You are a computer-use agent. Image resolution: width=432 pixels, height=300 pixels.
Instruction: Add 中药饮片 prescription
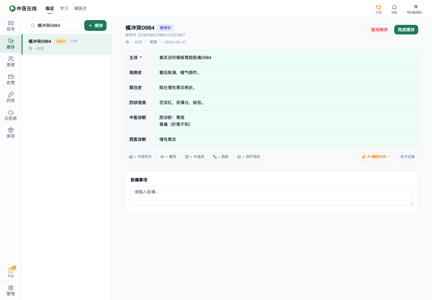tap(140, 157)
